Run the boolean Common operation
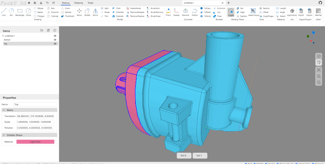Image resolution: width=325 pixels, height=164 pixels. click(219, 8)
